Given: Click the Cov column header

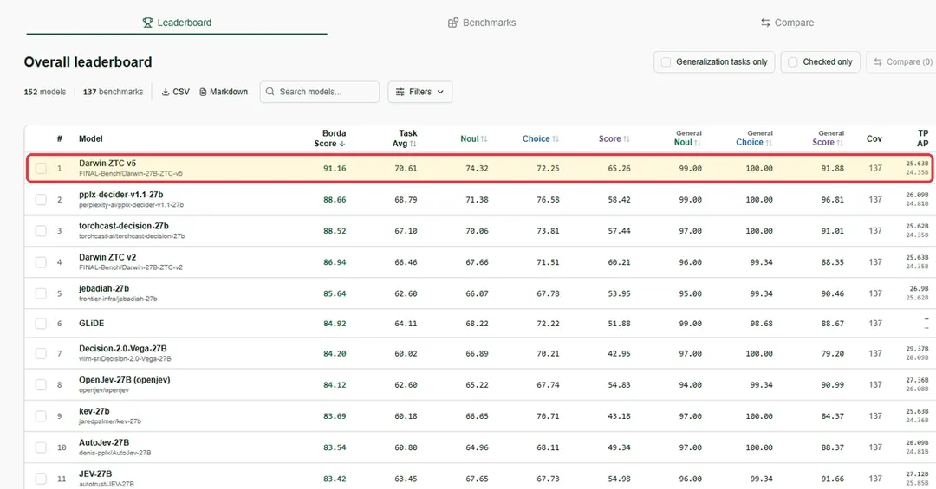Looking at the screenshot, I should [x=874, y=138].
